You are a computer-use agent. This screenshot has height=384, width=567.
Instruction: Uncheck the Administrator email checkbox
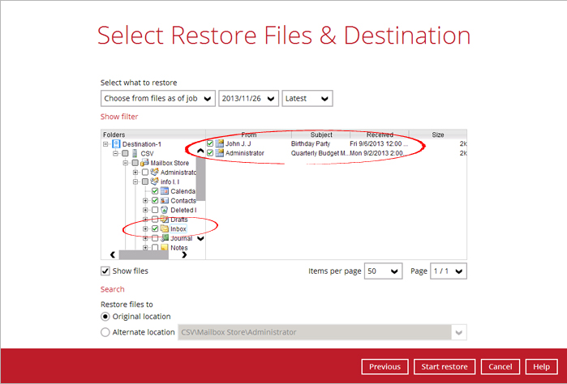click(210, 153)
